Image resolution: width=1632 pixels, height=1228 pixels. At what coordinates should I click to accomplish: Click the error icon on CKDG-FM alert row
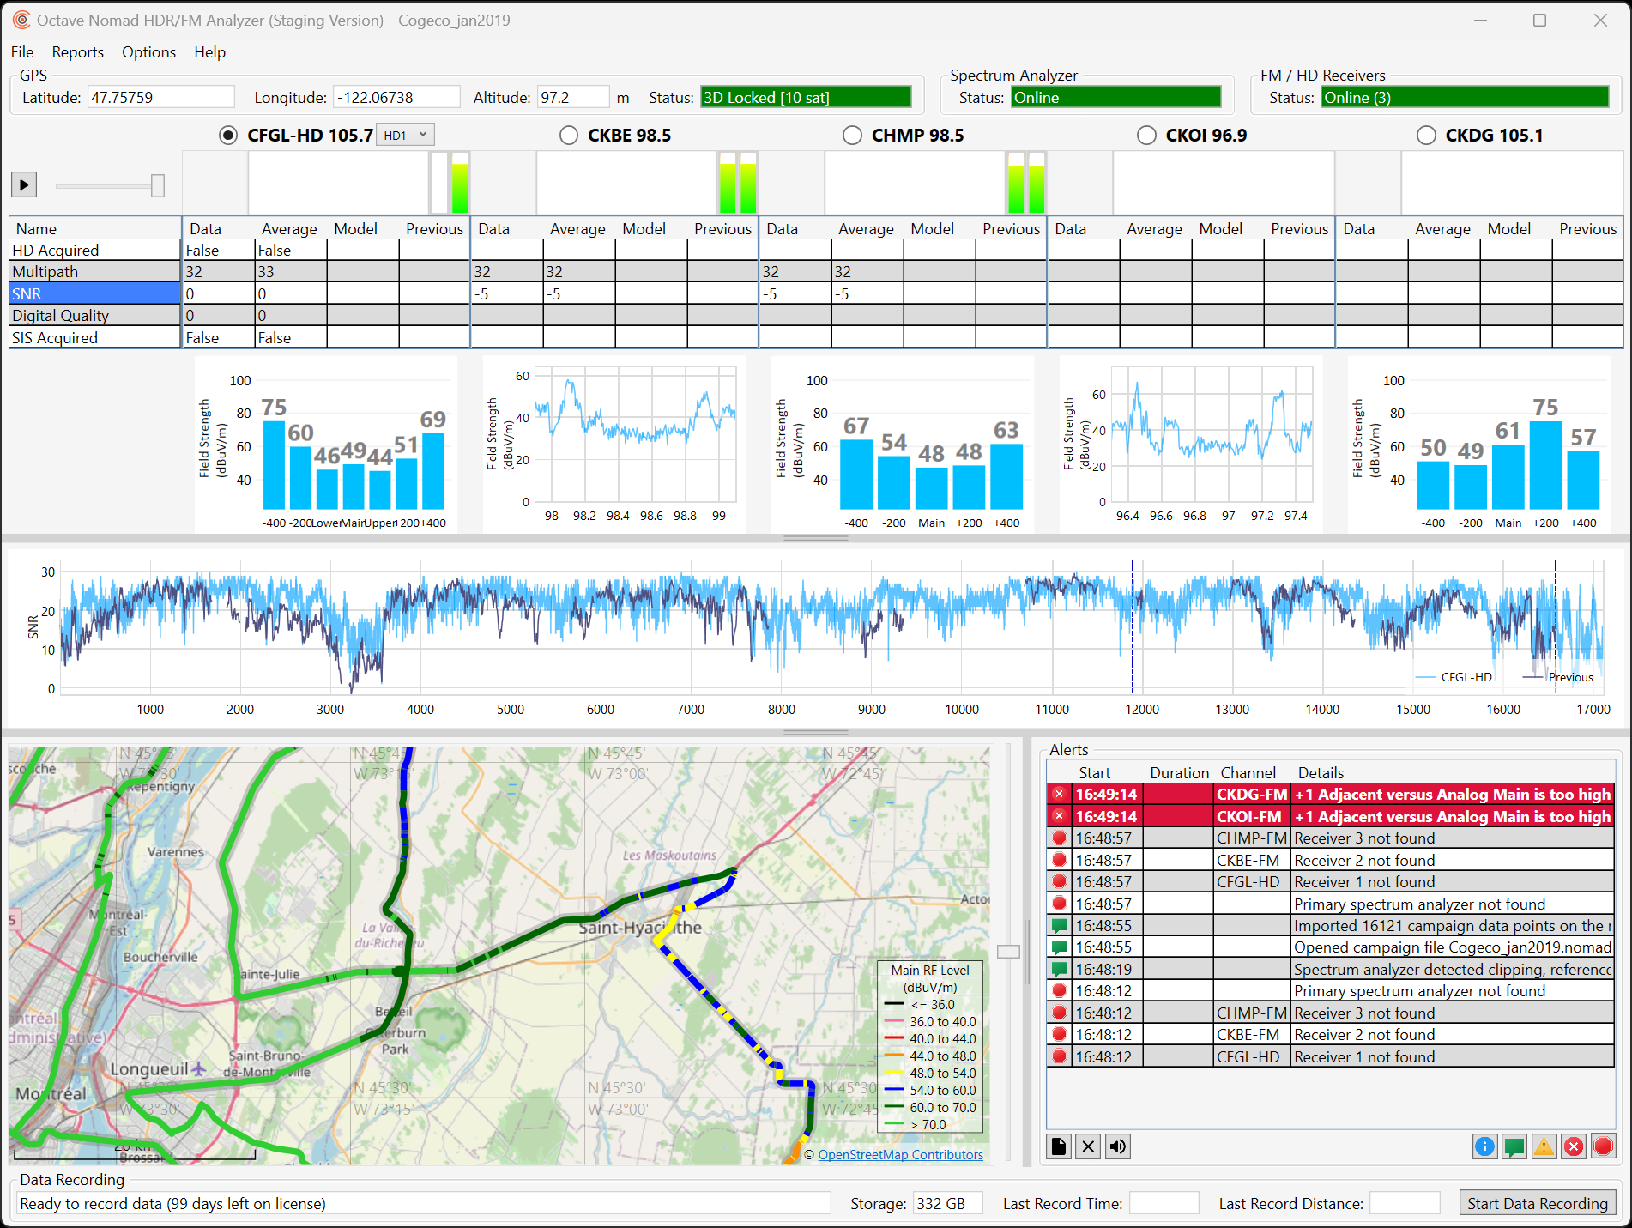[1059, 795]
